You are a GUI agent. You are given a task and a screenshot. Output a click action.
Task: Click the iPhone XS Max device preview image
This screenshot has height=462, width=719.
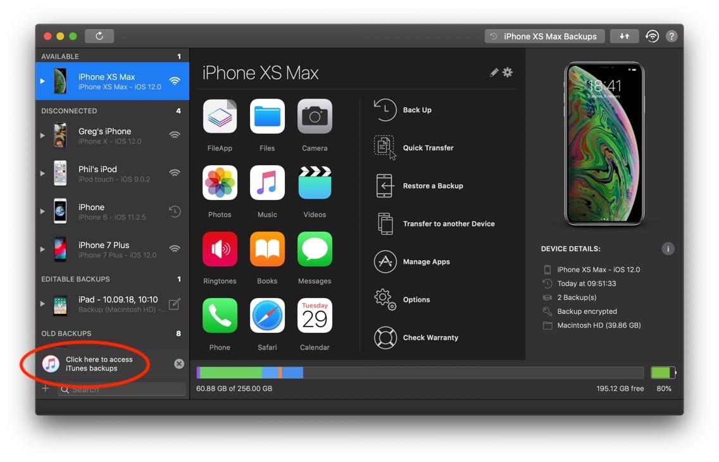click(x=604, y=144)
